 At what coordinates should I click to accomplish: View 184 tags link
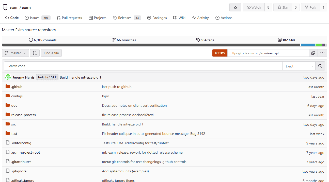click(x=205, y=40)
